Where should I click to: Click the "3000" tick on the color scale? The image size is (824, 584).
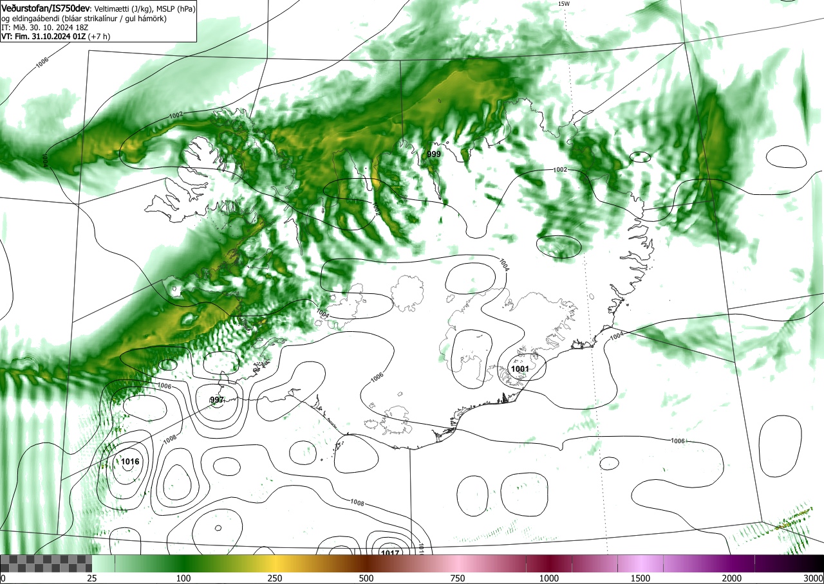[813, 578]
